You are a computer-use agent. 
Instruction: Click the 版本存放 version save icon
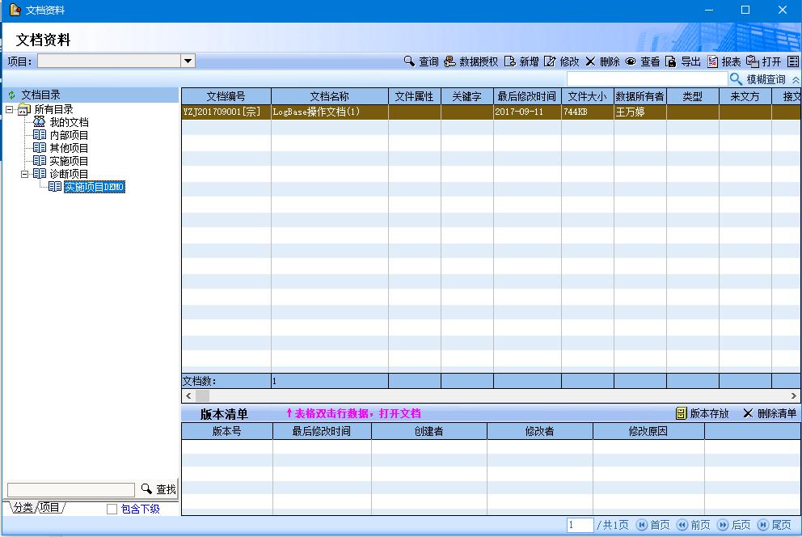point(681,413)
